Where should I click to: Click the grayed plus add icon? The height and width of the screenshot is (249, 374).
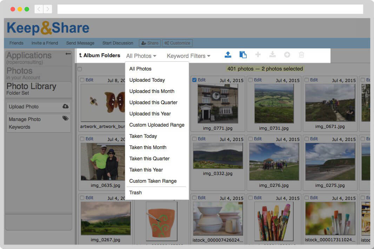258,55
